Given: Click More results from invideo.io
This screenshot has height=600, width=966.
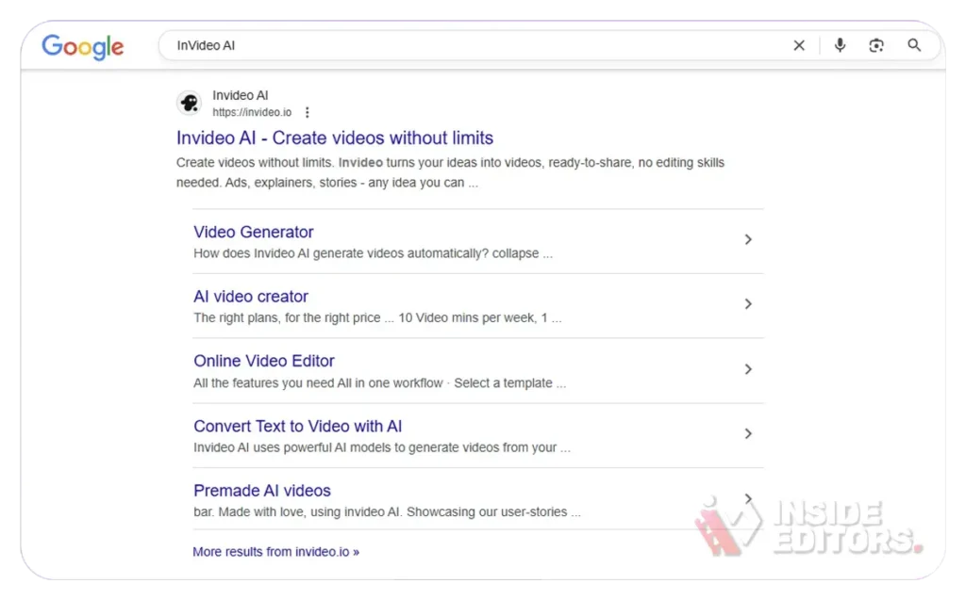Looking at the screenshot, I should click(x=276, y=552).
